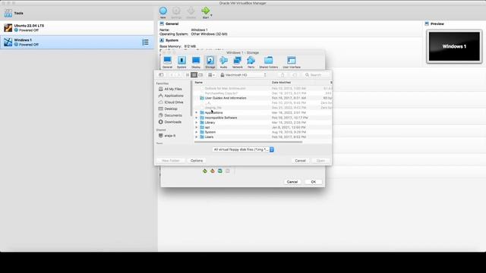Open the Windows 1 machine menu icon
Screen dimensions: 486x273
pos(145,42)
